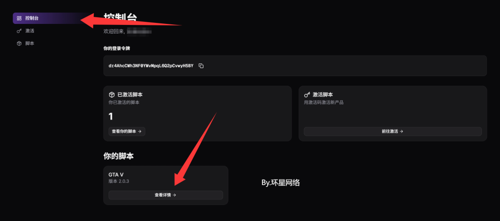Image resolution: width=500 pixels, height=221 pixels.
Task: Click 查看详情 for GTA V script
Action: point(166,195)
